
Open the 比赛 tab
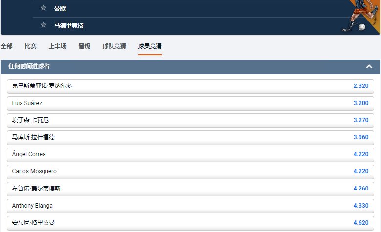pyautogui.click(x=30, y=46)
